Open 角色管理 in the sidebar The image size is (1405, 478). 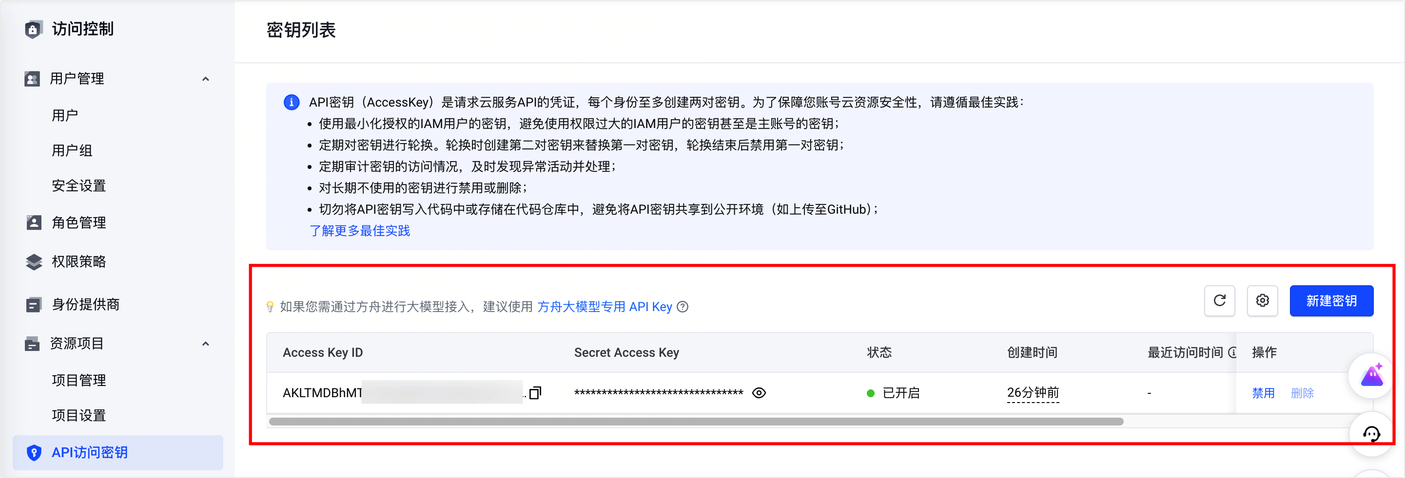coord(79,222)
